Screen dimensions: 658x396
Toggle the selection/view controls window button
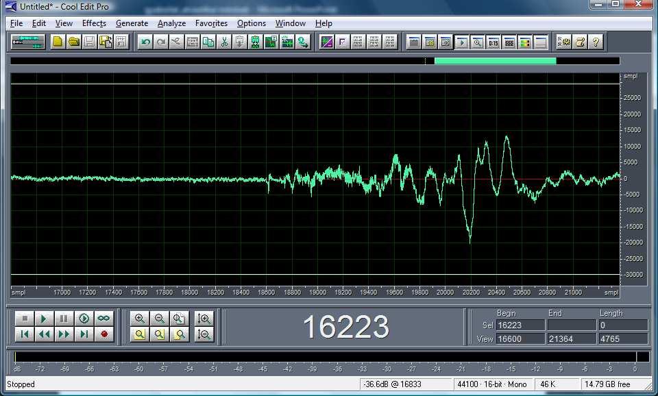(509, 42)
